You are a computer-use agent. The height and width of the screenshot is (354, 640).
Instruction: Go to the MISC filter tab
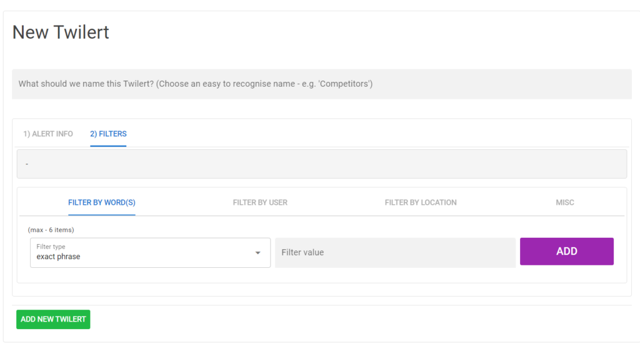click(565, 202)
